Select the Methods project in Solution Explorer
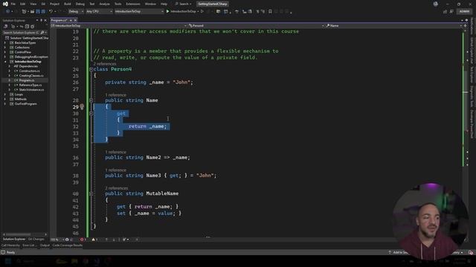The image size is (476, 267). click(21, 99)
